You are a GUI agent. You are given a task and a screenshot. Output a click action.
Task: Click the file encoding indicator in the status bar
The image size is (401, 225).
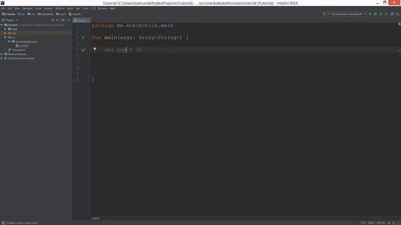coord(381,223)
